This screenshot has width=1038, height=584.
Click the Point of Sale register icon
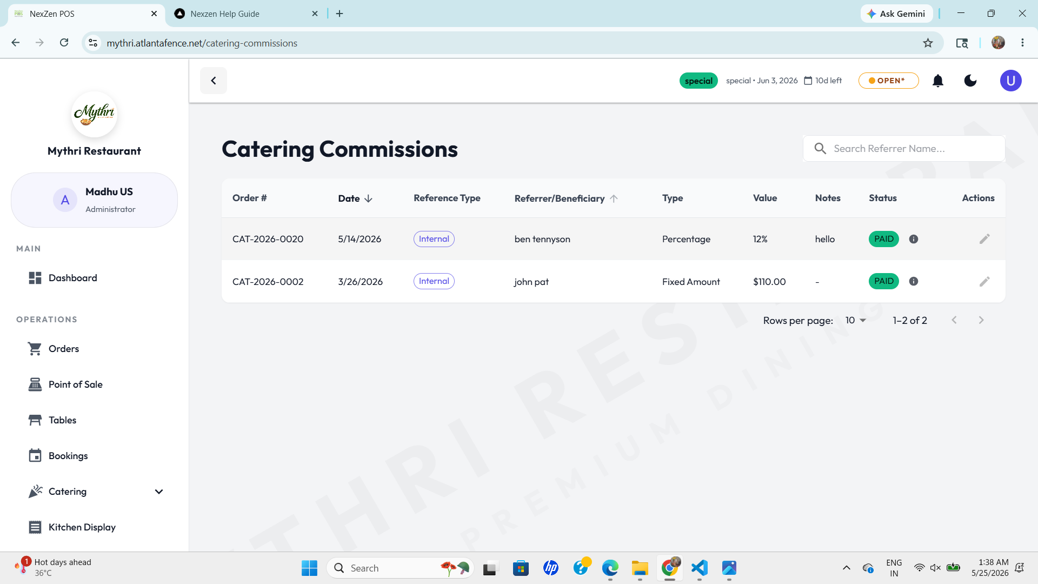coord(35,384)
